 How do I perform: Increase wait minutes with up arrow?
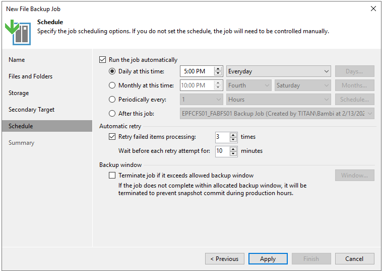coord(233,149)
